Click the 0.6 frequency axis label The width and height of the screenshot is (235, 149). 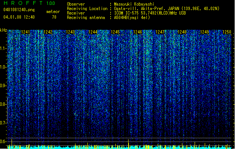tap(3, 142)
